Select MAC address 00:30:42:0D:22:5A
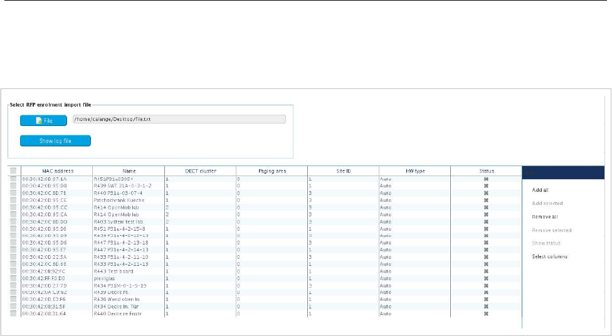 pos(44,257)
